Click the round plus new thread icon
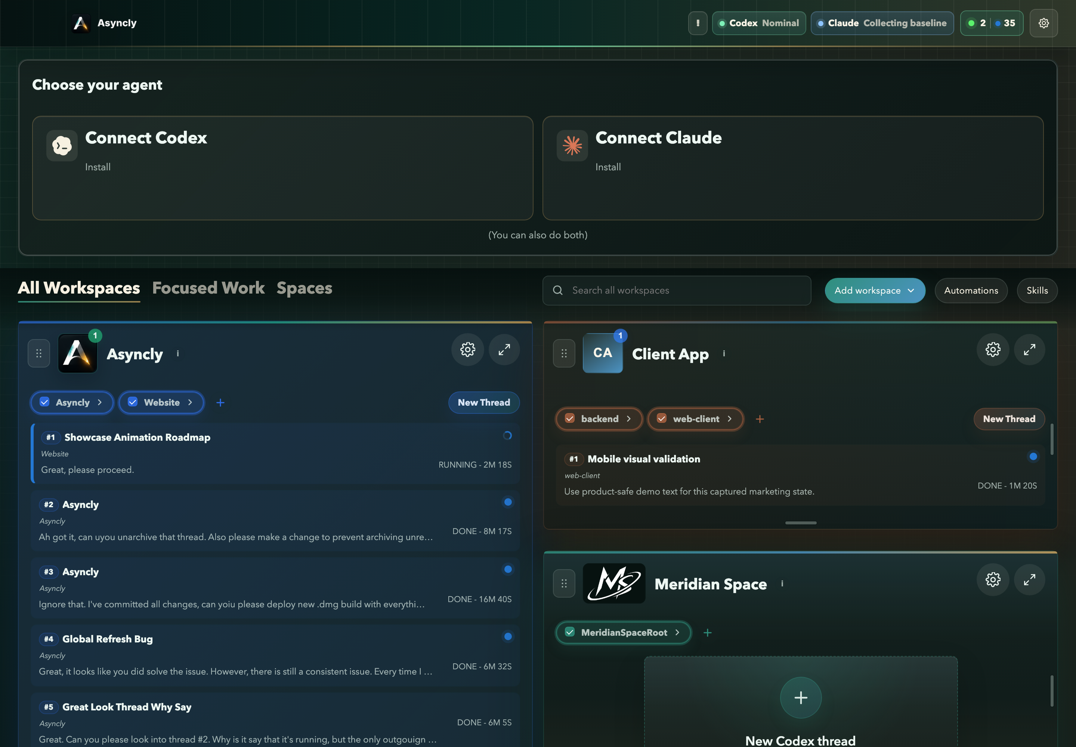This screenshot has width=1076, height=747. [x=801, y=698]
